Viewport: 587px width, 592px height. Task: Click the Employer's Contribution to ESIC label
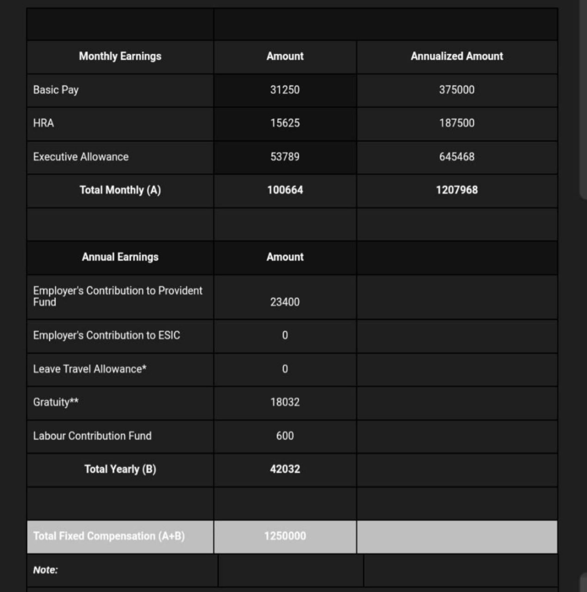tap(107, 336)
